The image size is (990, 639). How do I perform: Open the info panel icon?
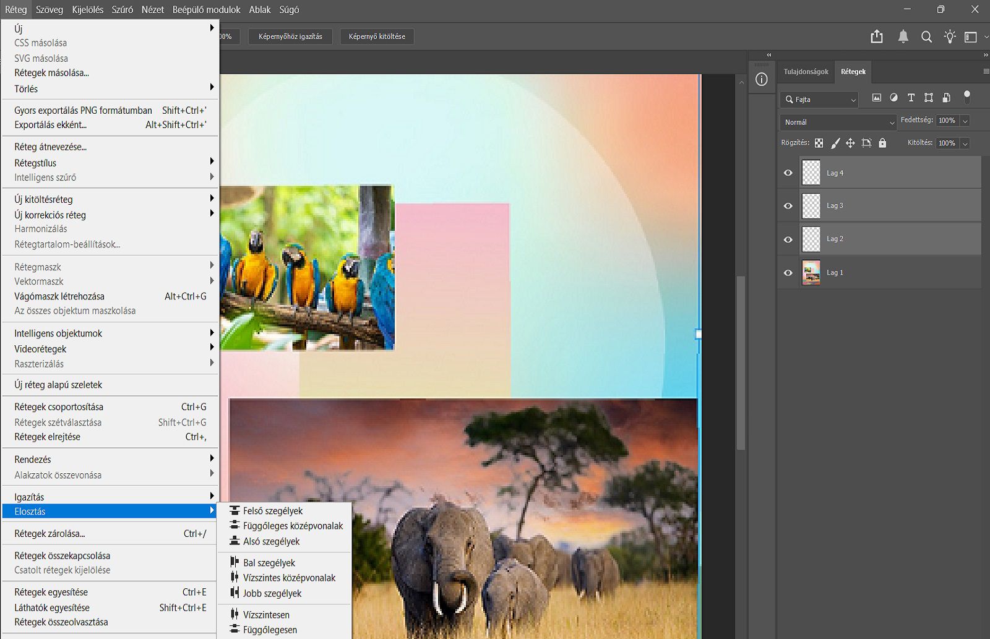(762, 79)
